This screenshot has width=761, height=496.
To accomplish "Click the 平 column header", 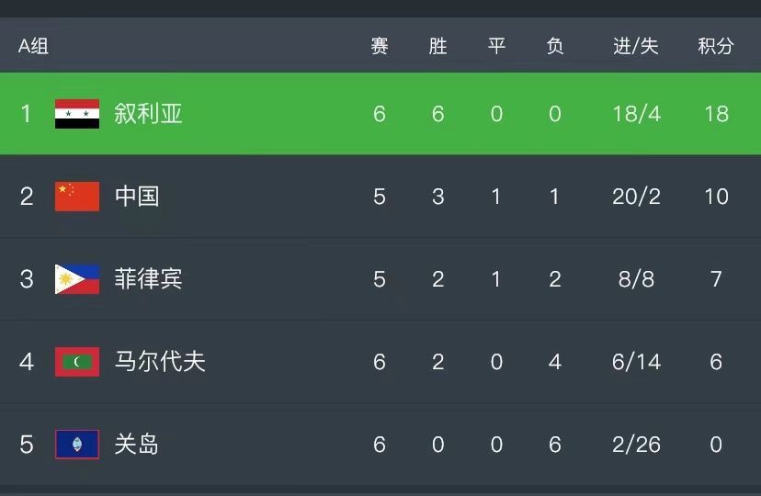I will pyautogui.click(x=496, y=46).
